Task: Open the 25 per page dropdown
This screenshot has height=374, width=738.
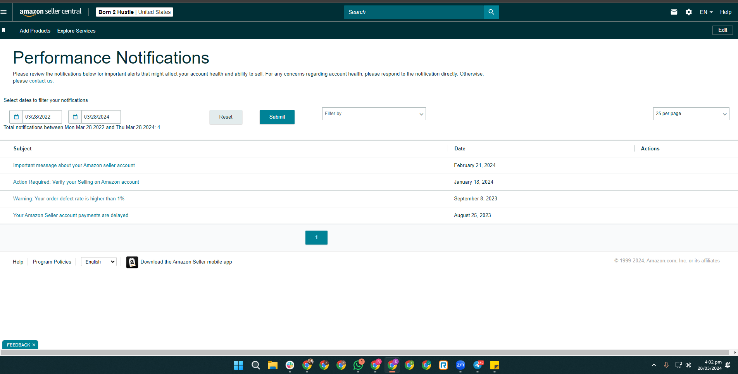Action: click(691, 114)
